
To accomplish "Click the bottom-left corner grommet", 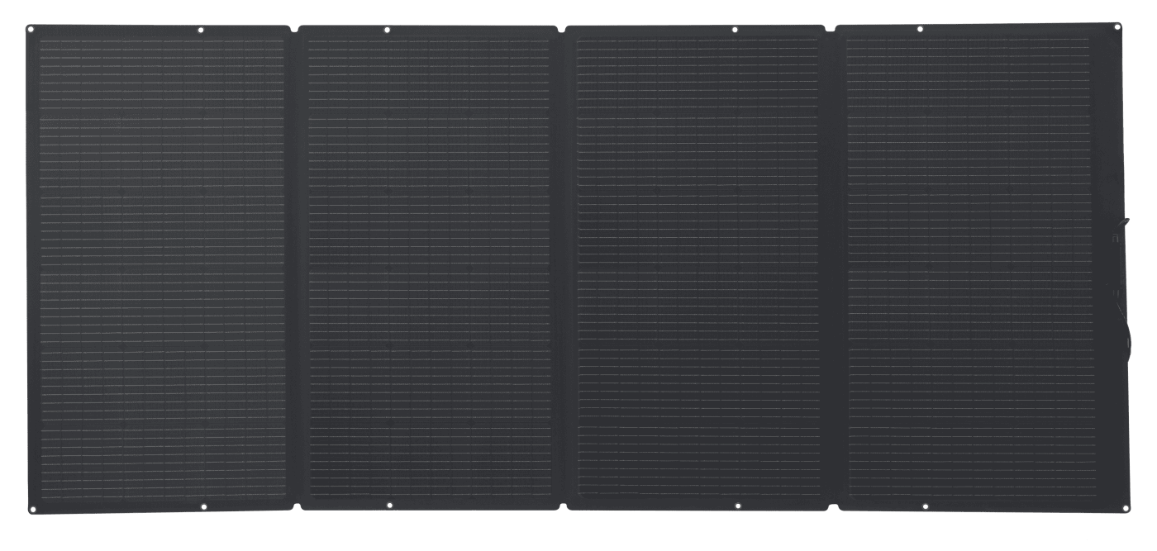I will (x=32, y=508).
